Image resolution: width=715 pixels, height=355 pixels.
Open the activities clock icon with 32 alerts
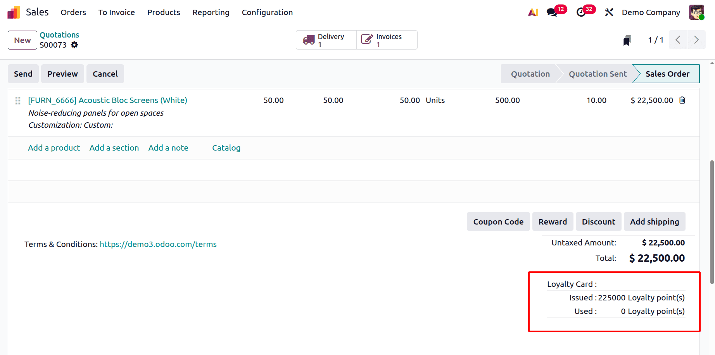[x=581, y=12]
